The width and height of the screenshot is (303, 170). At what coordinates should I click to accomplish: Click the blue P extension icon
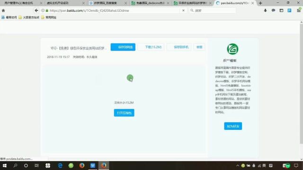pyautogui.click(x=289, y=10)
